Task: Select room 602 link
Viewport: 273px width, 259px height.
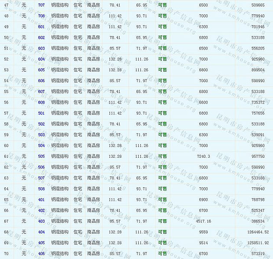Action: [41, 37]
